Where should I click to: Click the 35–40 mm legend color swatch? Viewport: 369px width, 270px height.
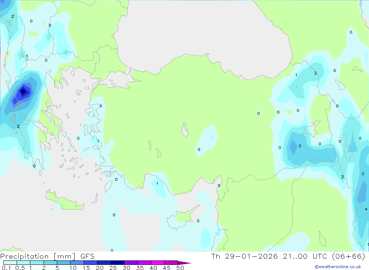tap(144, 263)
